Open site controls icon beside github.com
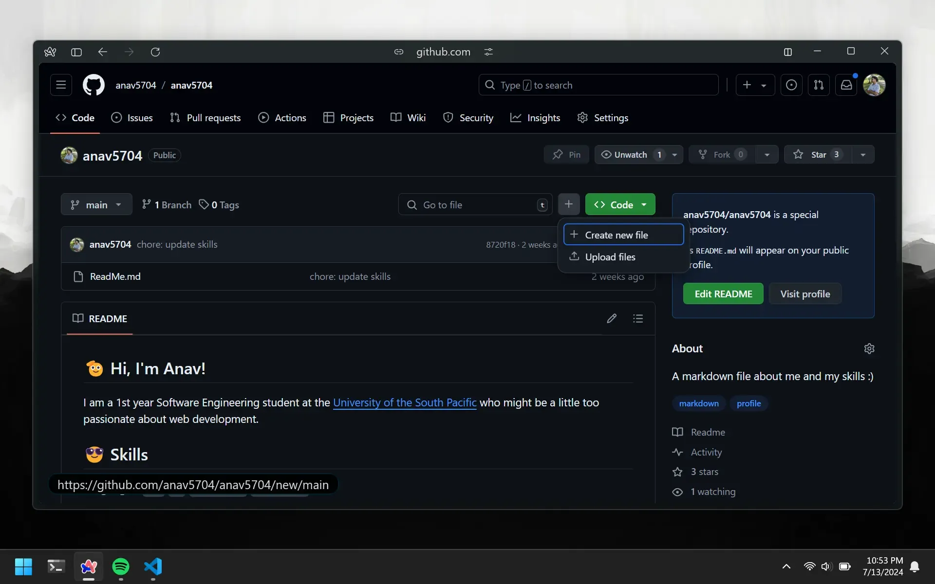935x584 pixels. 488,52
